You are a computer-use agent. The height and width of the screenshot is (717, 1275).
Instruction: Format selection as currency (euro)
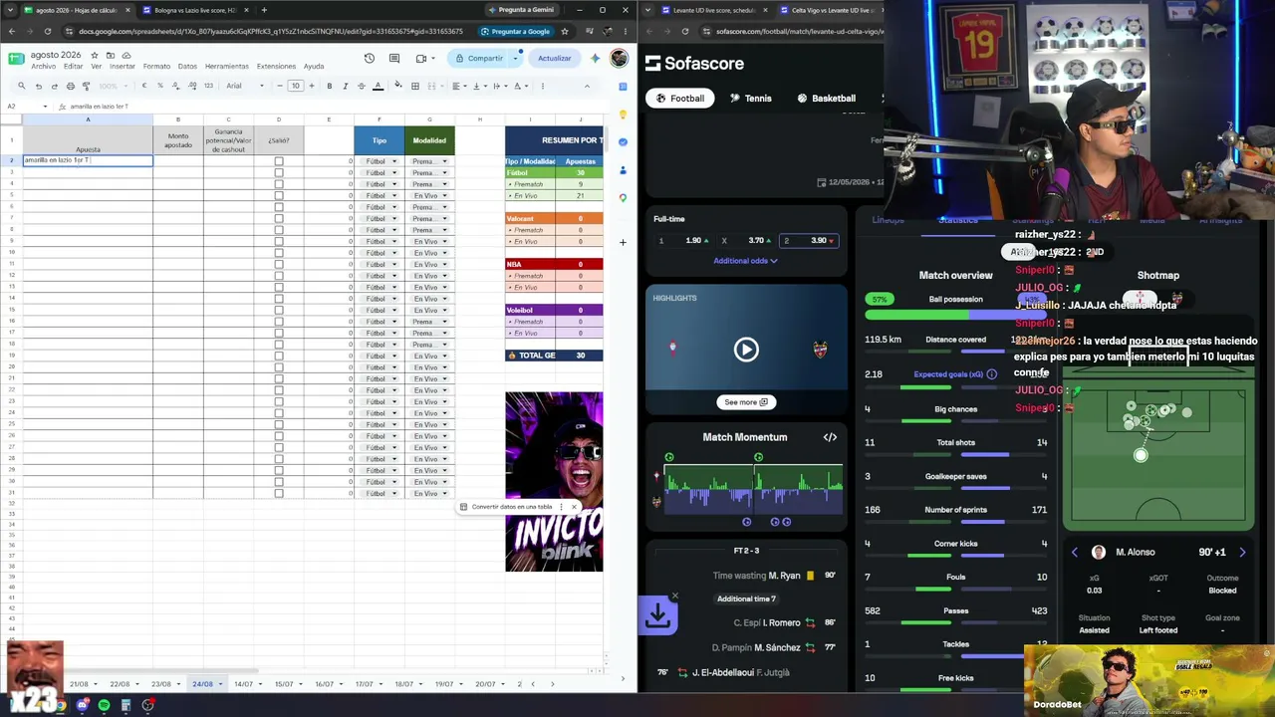[144, 86]
